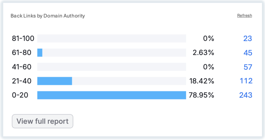
Task: Open the View full report button
Action: coord(42,121)
